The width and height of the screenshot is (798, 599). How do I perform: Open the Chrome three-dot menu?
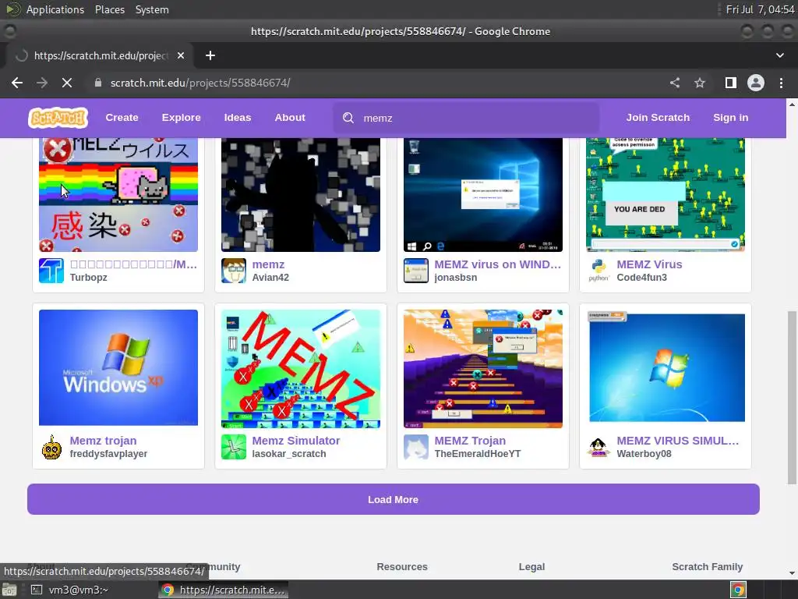tap(781, 83)
